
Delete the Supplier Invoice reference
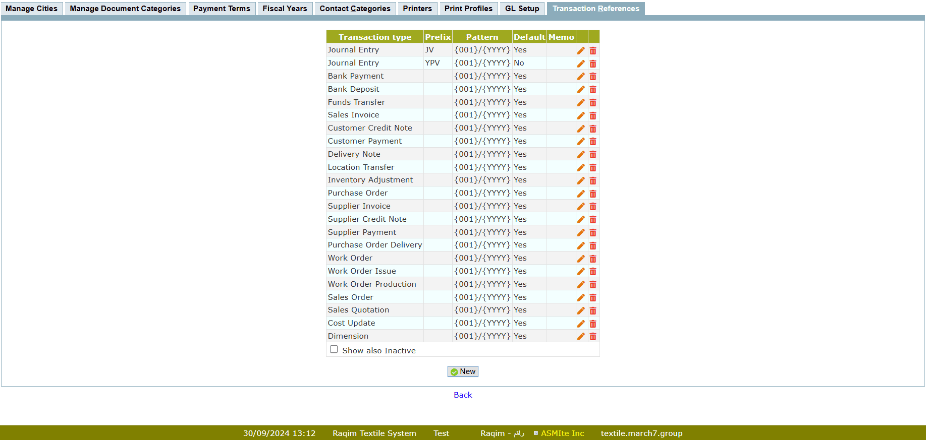[x=593, y=207]
